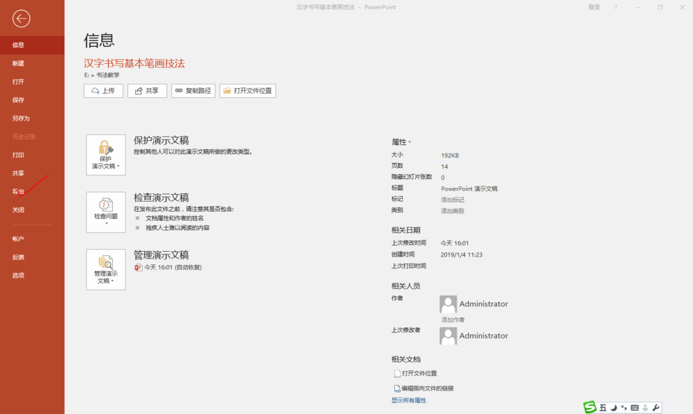
Task: Select 共享 in the left sidebar
Action: 32,173
